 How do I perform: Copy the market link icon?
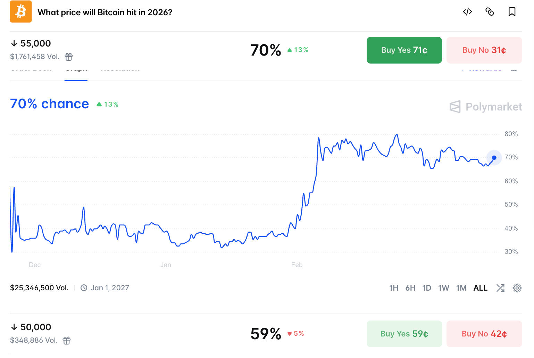click(490, 11)
